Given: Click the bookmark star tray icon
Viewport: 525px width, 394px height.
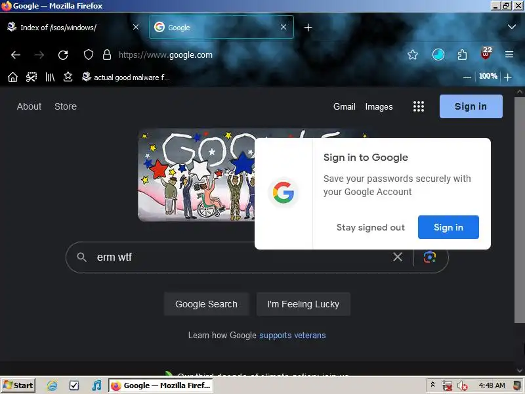Looking at the screenshot, I should click(x=68, y=77).
